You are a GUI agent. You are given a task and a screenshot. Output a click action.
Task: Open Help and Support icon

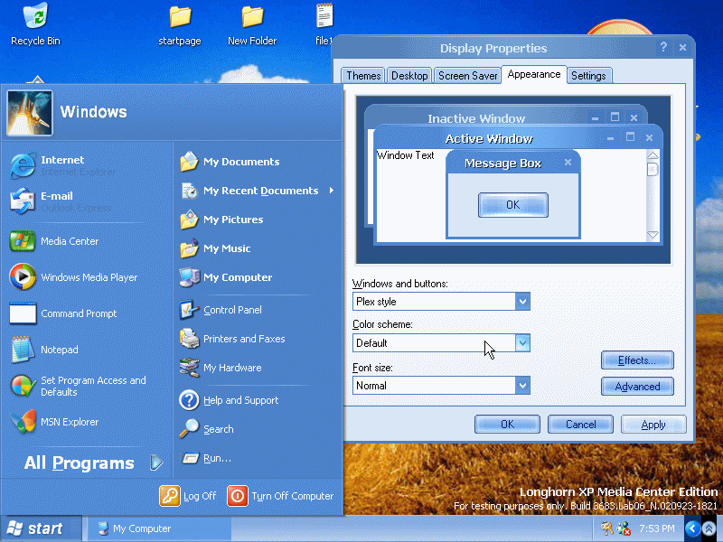(x=189, y=400)
